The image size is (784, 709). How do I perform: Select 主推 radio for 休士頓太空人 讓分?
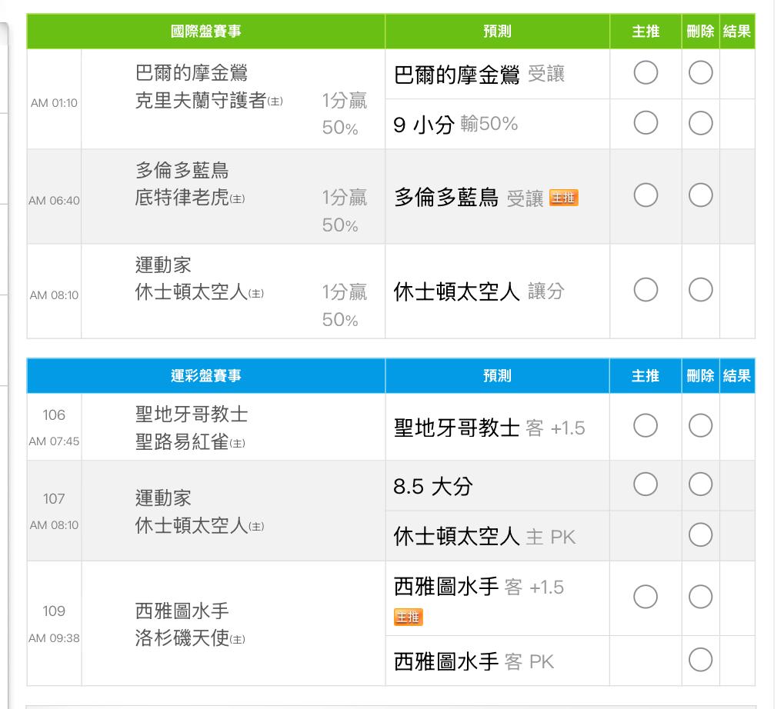pyautogui.click(x=646, y=290)
